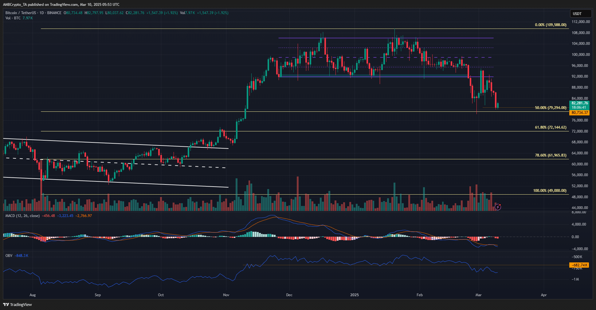The height and width of the screenshot is (310, 596).
Task: Click the 60,000.00 price axis label
Action: click(x=580, y=164)
